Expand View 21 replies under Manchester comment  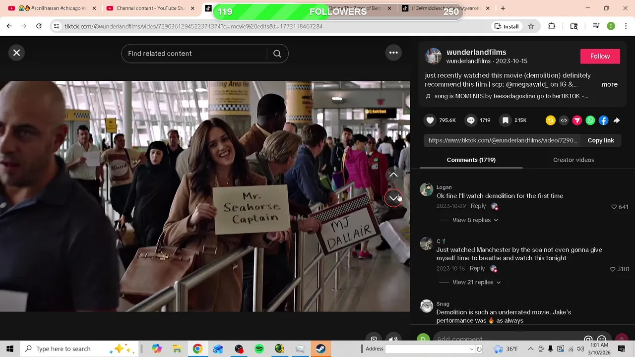(x=477, y=282)
